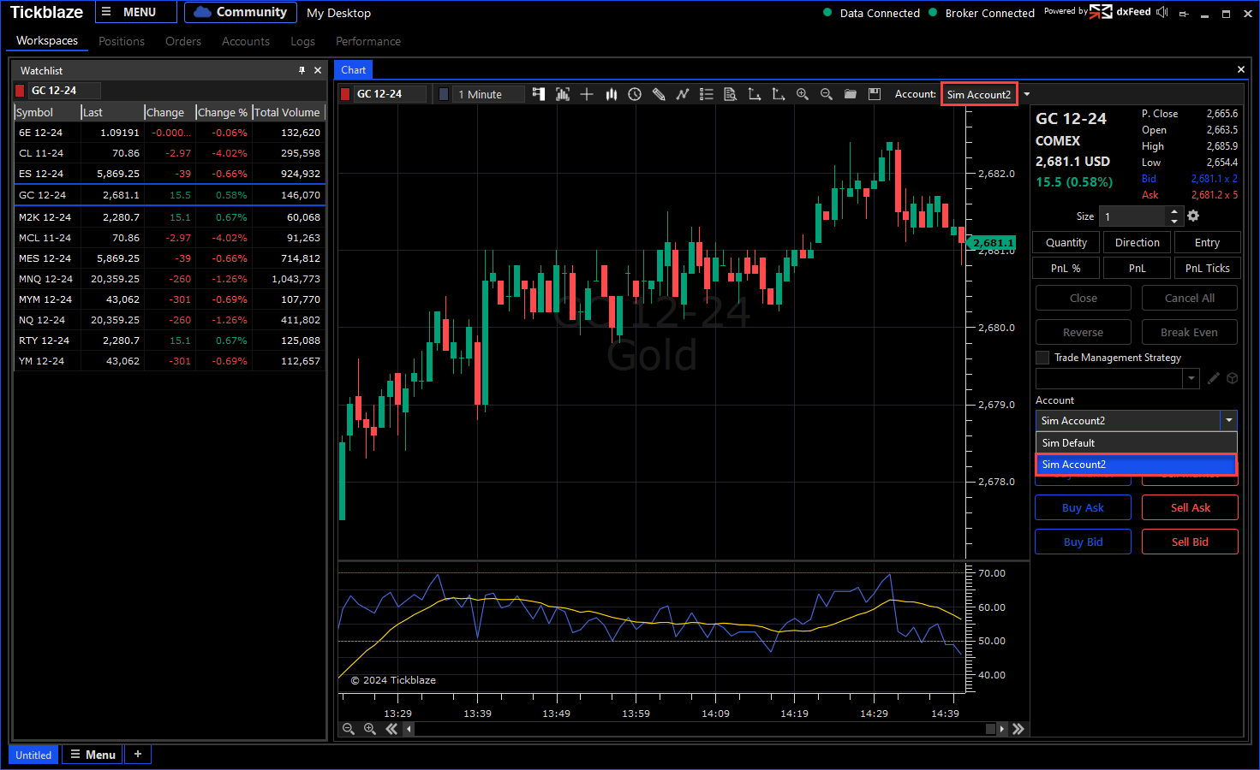This screenshot has width=1260, height=770.
Task: Open the indicators zigzag line icon
Action: tap(683, 94)
